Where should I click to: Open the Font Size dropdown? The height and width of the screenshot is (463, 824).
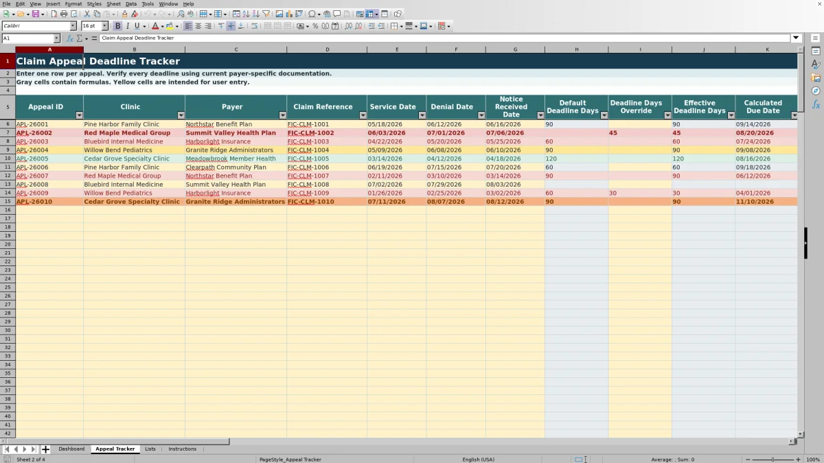[x=105, y=26]
